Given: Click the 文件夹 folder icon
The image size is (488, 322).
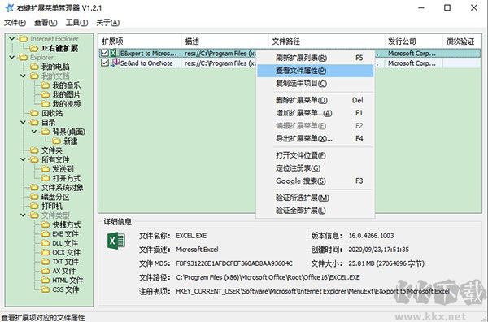Looking at the screenshot, I should [x=34, y=150].
